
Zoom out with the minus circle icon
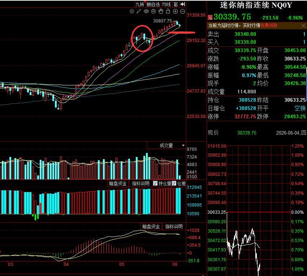(x=182, y=11)
